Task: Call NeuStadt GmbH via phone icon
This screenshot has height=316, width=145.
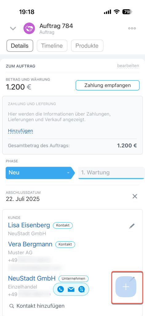Action: click(61, 289)
